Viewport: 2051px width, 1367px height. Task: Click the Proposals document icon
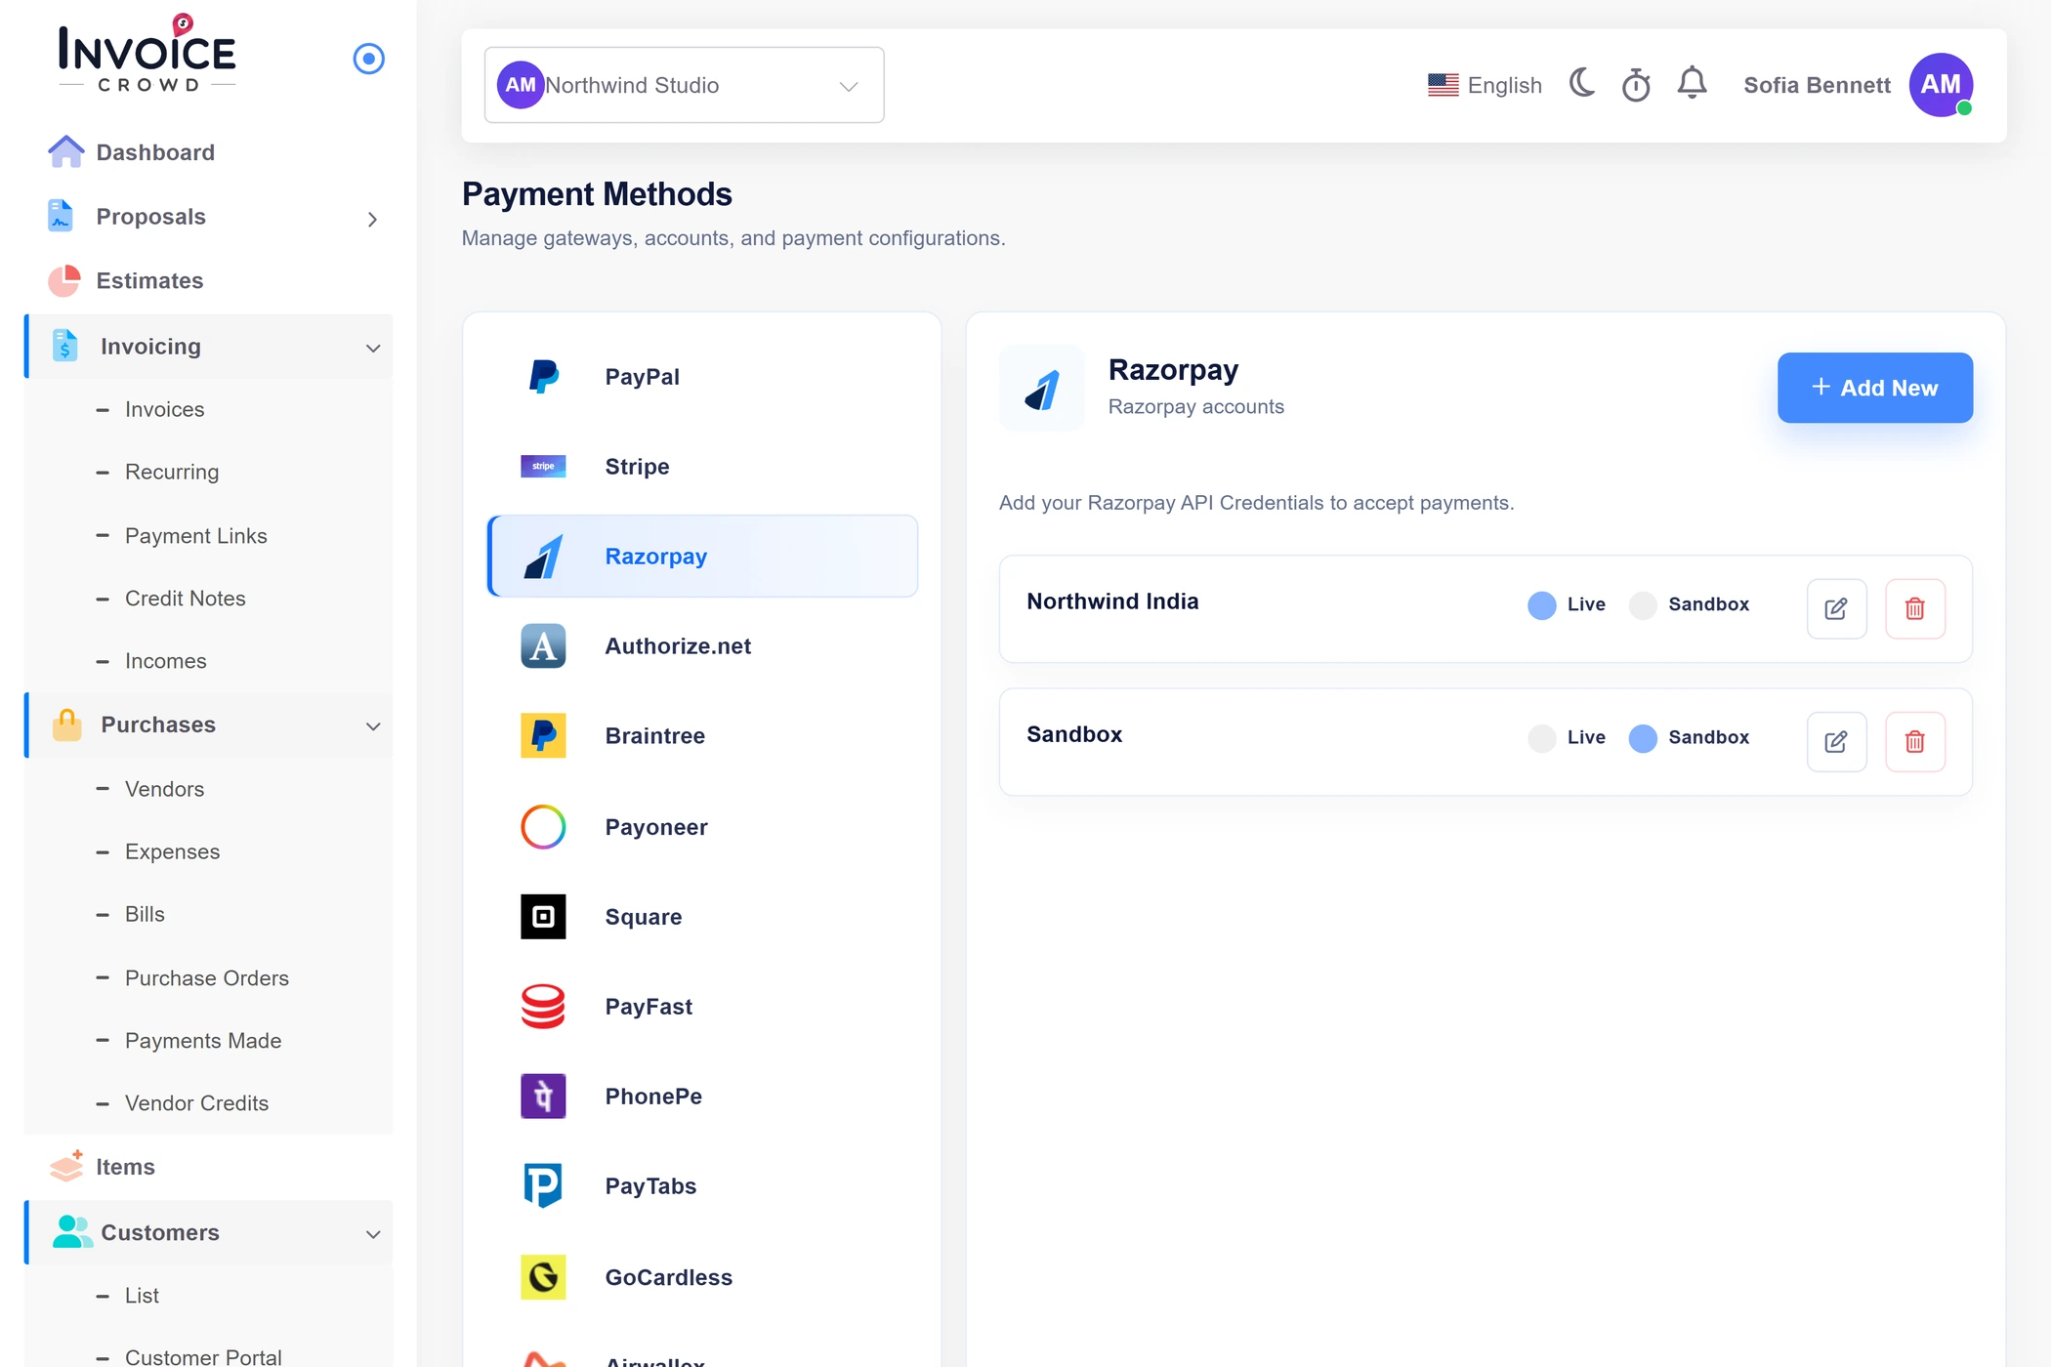61,216
